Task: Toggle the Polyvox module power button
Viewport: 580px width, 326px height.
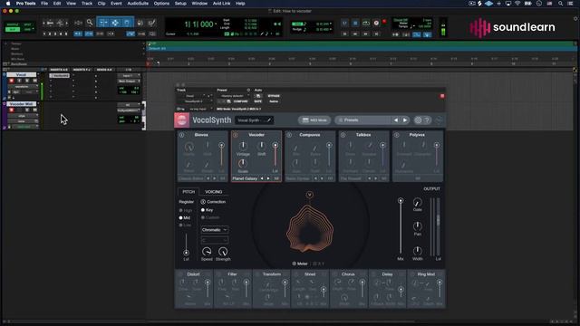Action: pos(397,135)
